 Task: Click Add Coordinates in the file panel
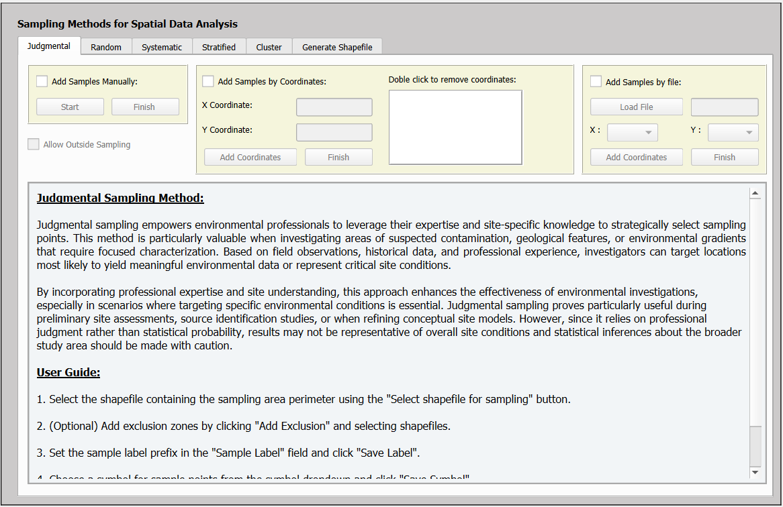[636, 157]
